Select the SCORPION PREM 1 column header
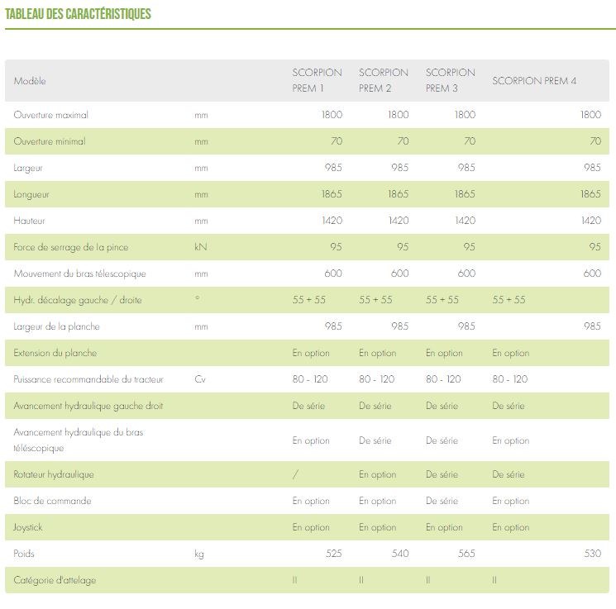 (317, 80)
